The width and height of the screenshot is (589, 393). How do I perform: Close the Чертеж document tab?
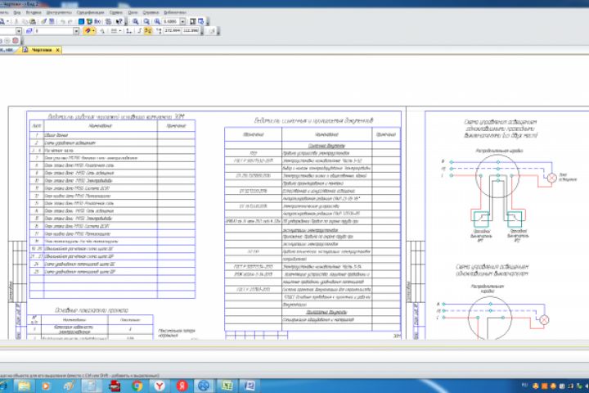pyautogui.click(x=57, y=50)
